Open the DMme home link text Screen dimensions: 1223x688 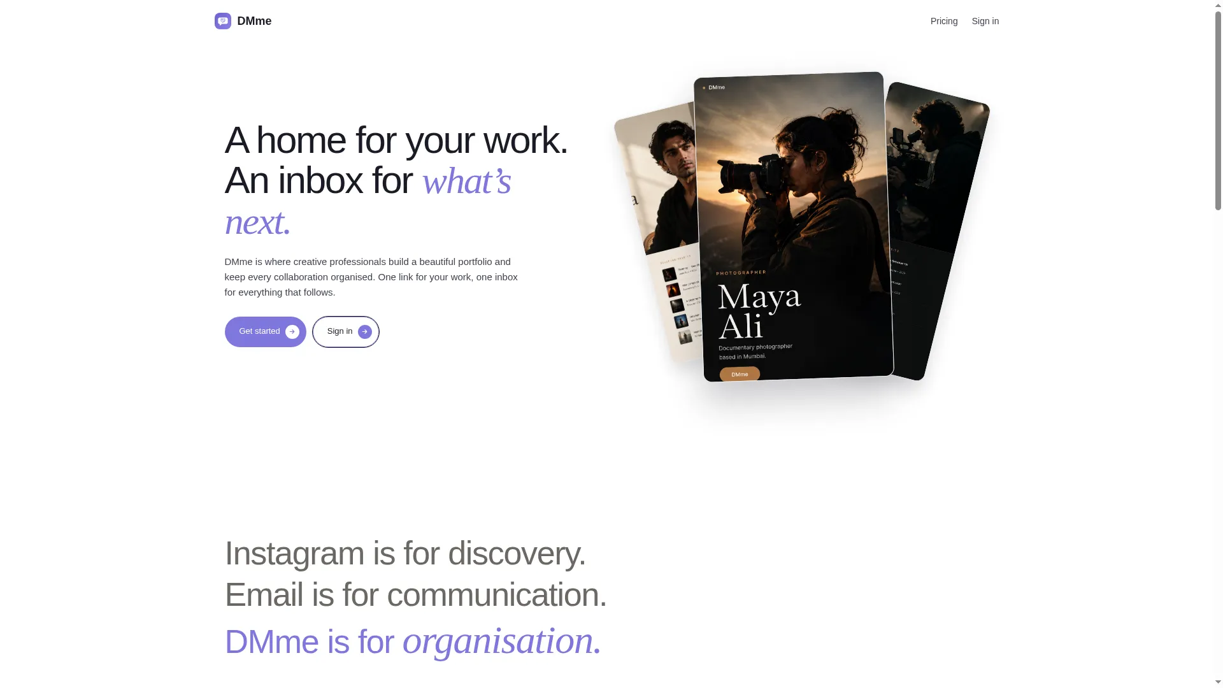[x=254, y=21]
